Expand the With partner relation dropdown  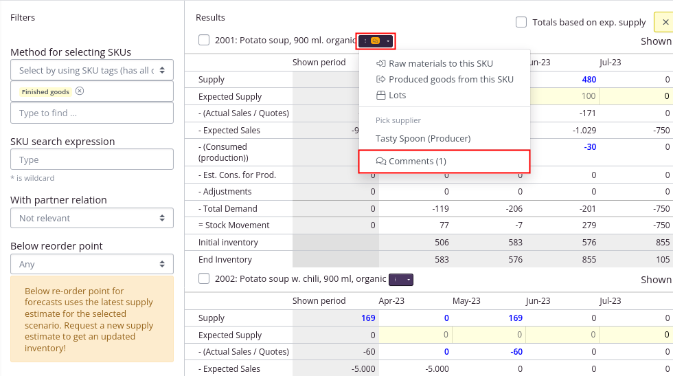click(x=92, y=218)
